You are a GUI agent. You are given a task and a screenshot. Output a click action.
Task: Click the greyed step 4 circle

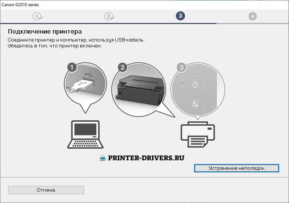(x=253, y=16)
